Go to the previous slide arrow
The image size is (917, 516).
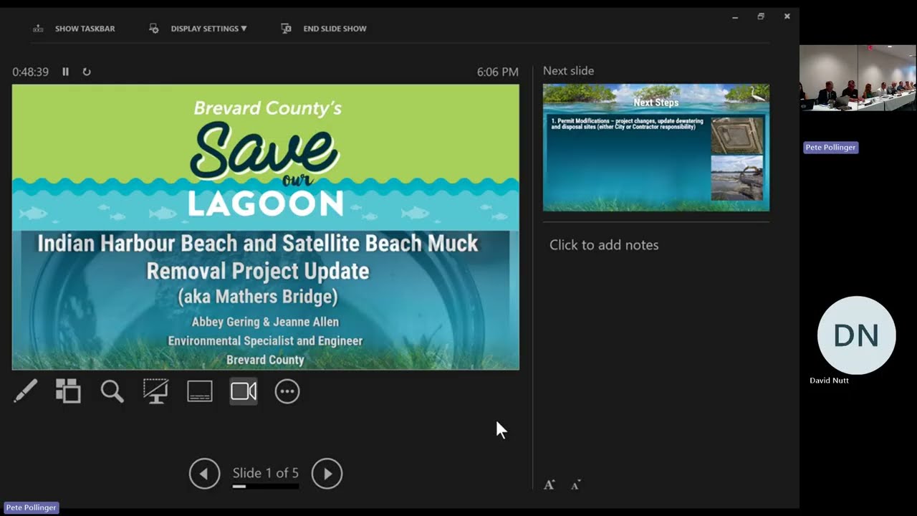(204, 474)
